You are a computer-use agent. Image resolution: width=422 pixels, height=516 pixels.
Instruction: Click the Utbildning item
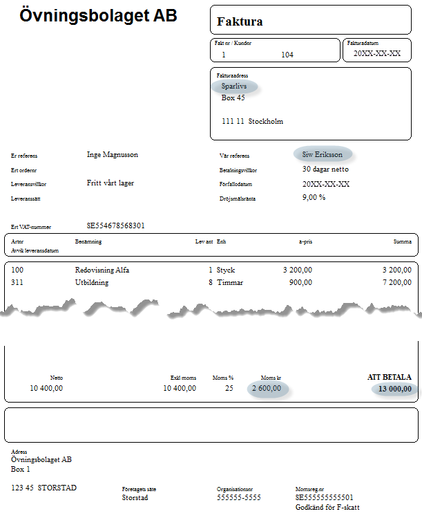tap(92, 282)
